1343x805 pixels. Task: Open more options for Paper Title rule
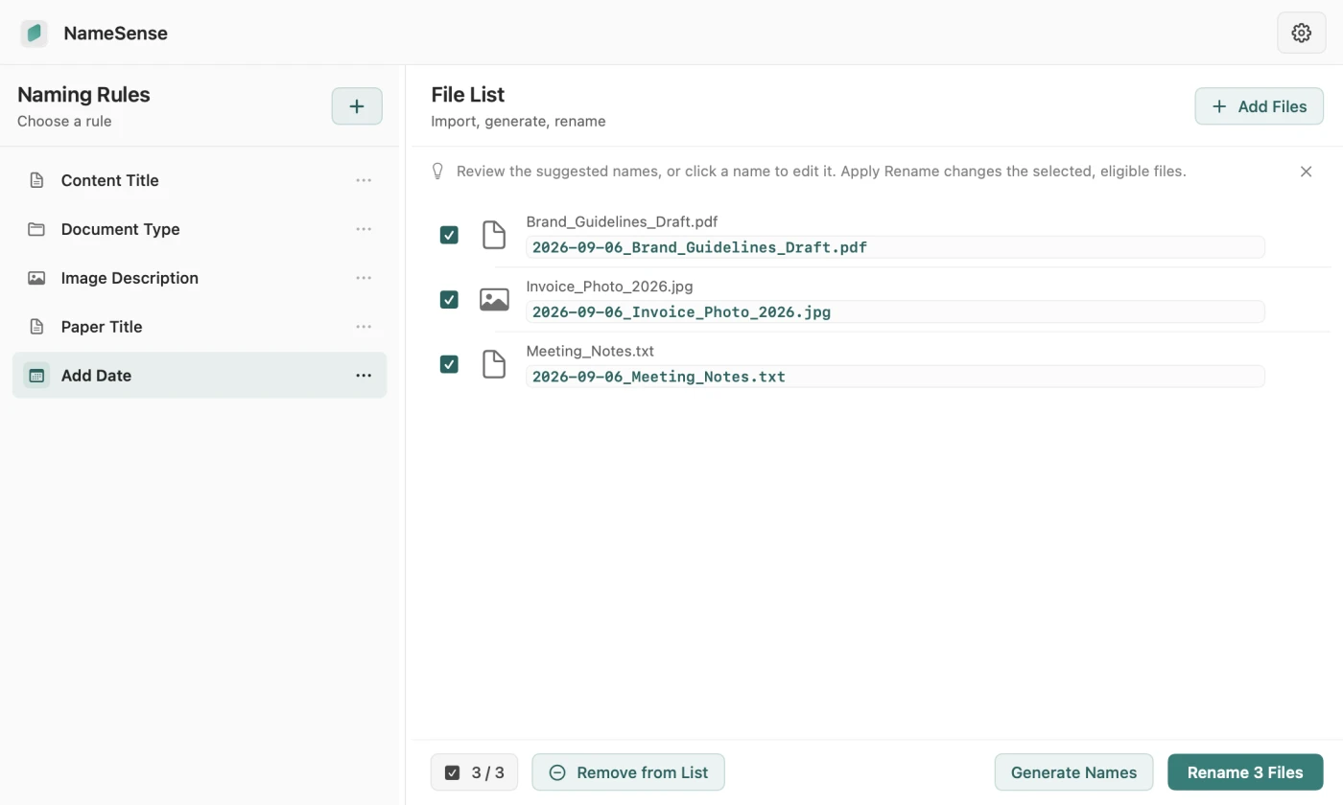point(364,327)
